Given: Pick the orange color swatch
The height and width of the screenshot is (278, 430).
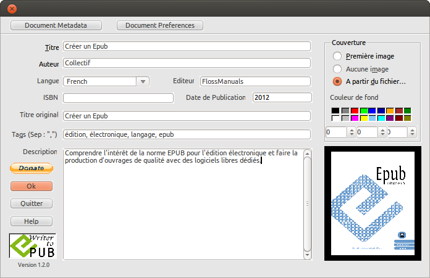Looking at the screenshot, I should coord(390,110).
